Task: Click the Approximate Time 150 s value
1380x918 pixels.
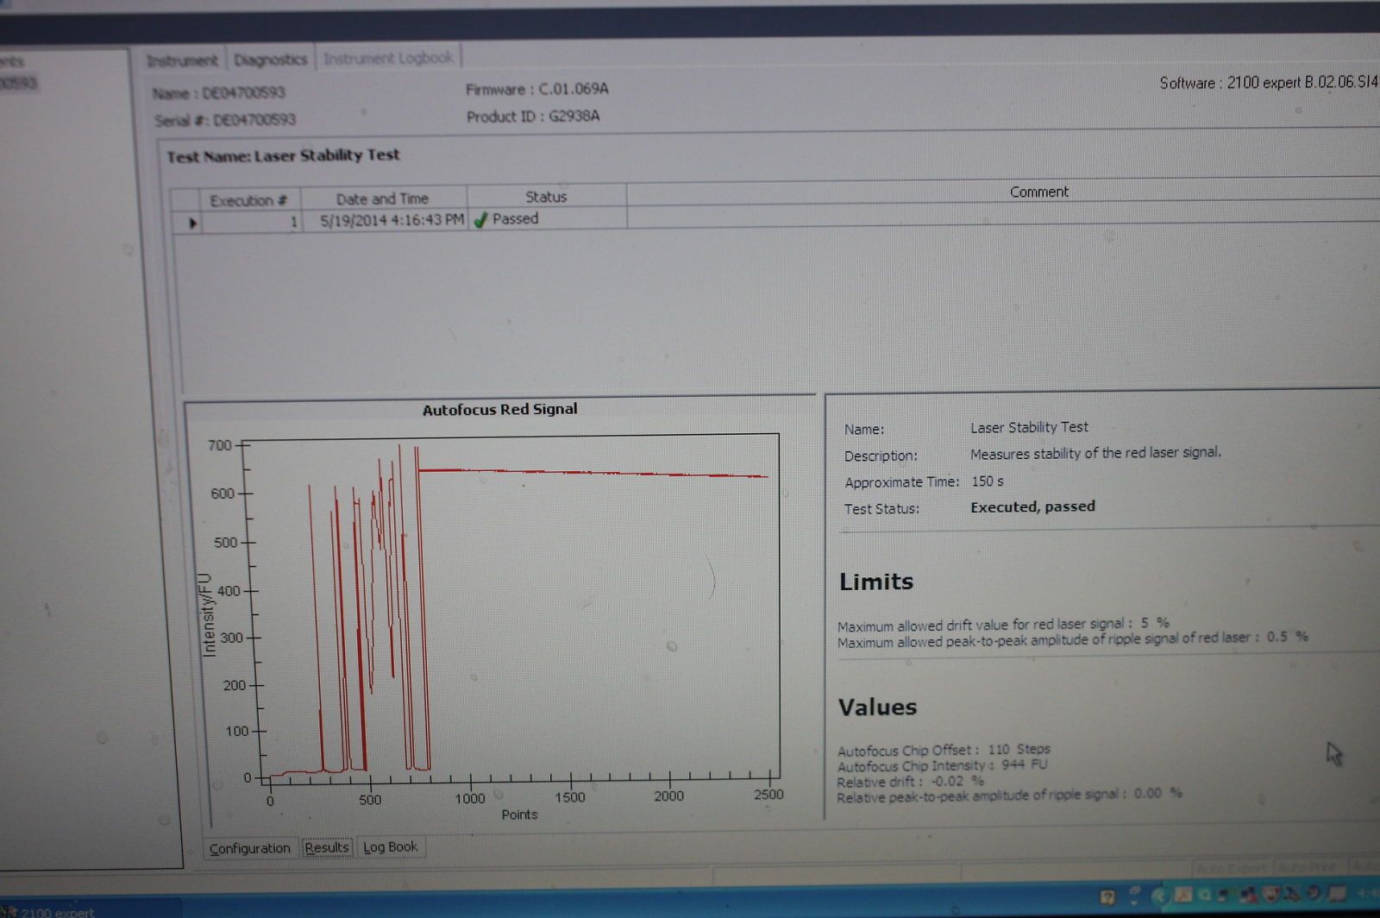Action: click(988, 481)
